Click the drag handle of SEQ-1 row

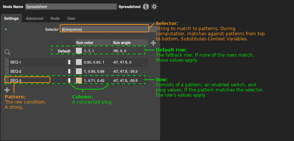click(x=7, y=62)
